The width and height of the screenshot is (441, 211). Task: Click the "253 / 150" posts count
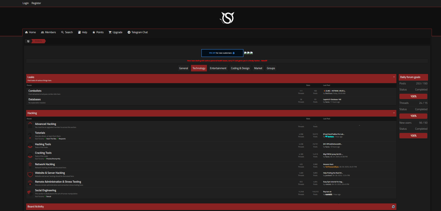(x=421, y=84)
